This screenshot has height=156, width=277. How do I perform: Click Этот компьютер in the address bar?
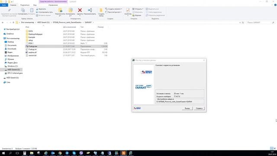[x=27, y=23]
